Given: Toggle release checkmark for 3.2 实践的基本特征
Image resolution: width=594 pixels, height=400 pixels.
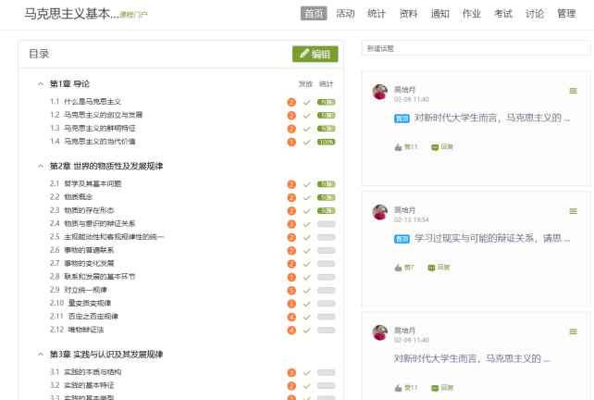Looking at the screenshot, I should (307, 386).
